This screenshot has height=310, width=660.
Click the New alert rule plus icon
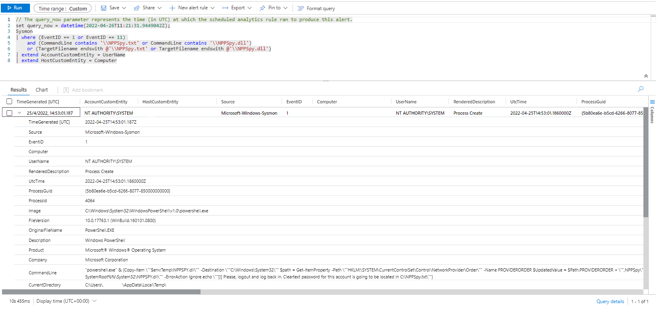click(x=172, y=8)
